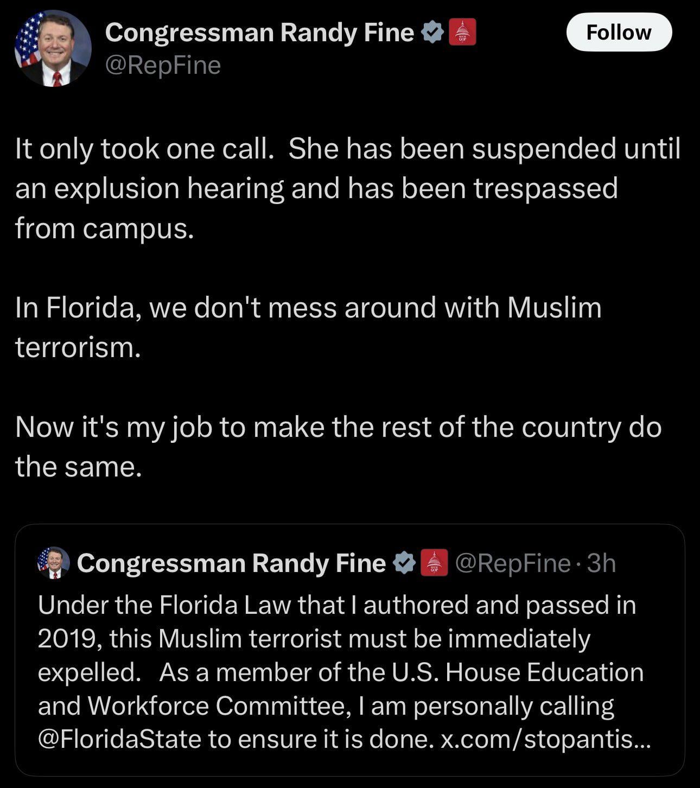Click the 'In Florida, we don't mess around' paragraph
The height and width of the screenshot is (788, 700).
pyautogui.click(x=308, y=327)
